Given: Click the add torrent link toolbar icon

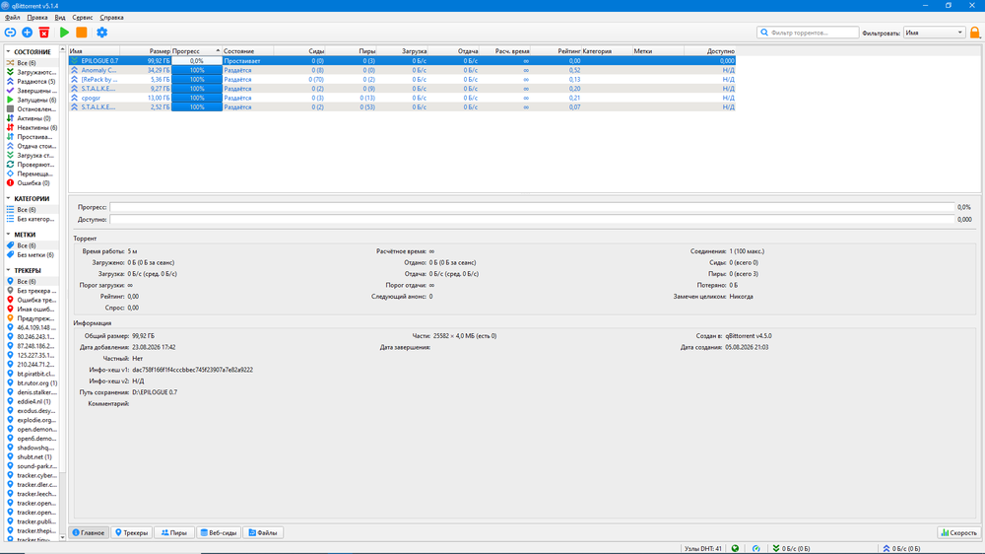Looking at the screenshot, I should pyautogui.click(x=10, y=33).
